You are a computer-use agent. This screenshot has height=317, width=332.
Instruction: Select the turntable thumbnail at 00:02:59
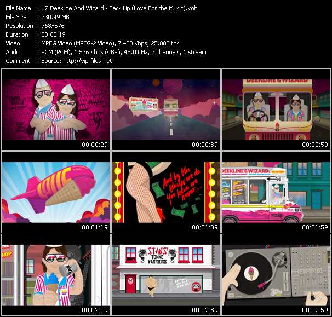pyautogui.click(x=276, y=275)
